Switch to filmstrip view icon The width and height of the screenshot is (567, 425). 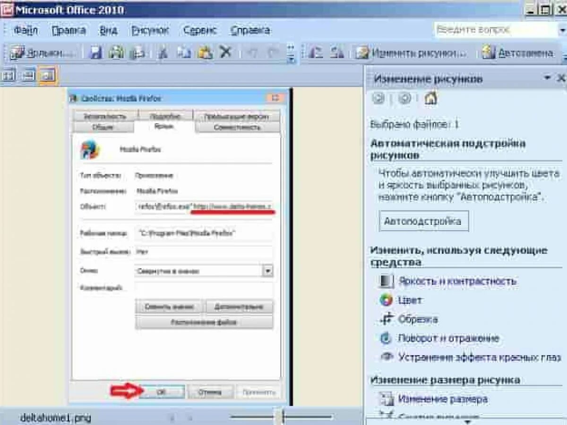coord(28,75)
